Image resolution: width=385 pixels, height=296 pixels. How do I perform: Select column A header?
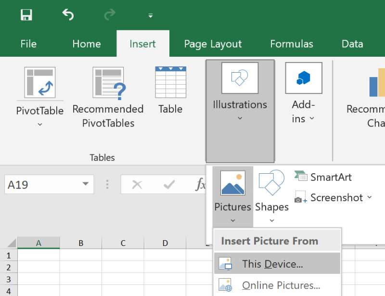38,243
